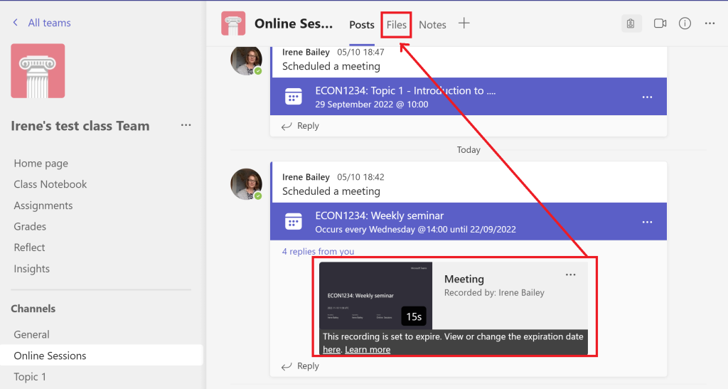Click the badge icon in channel header

(x=631, y=23)
